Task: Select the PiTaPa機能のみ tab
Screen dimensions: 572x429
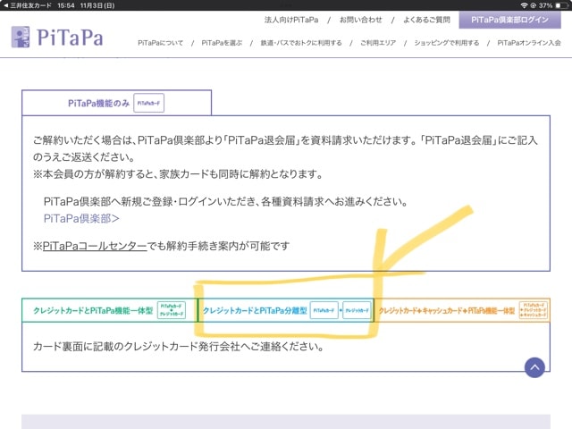Action: click(x=117, y=103)
